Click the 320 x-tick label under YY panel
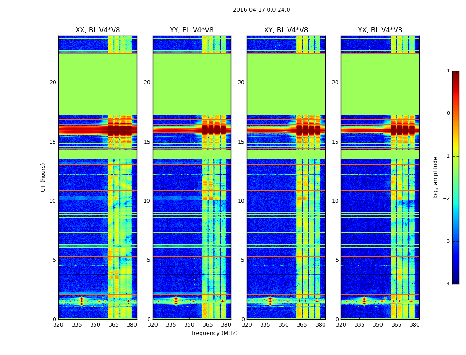The height and width of the screenshot is (355, 466). pos(153,324)
